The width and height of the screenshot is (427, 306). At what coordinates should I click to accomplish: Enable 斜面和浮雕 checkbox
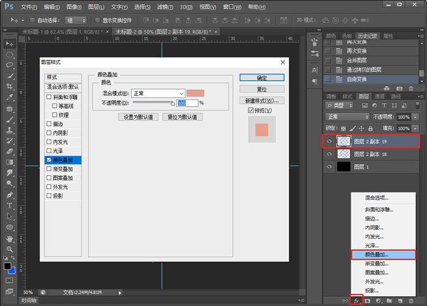pos(49,97)
